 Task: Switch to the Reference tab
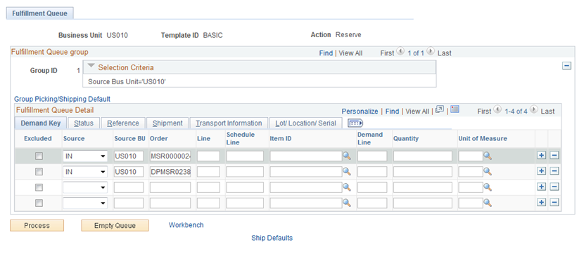click(x=123, y=123)
